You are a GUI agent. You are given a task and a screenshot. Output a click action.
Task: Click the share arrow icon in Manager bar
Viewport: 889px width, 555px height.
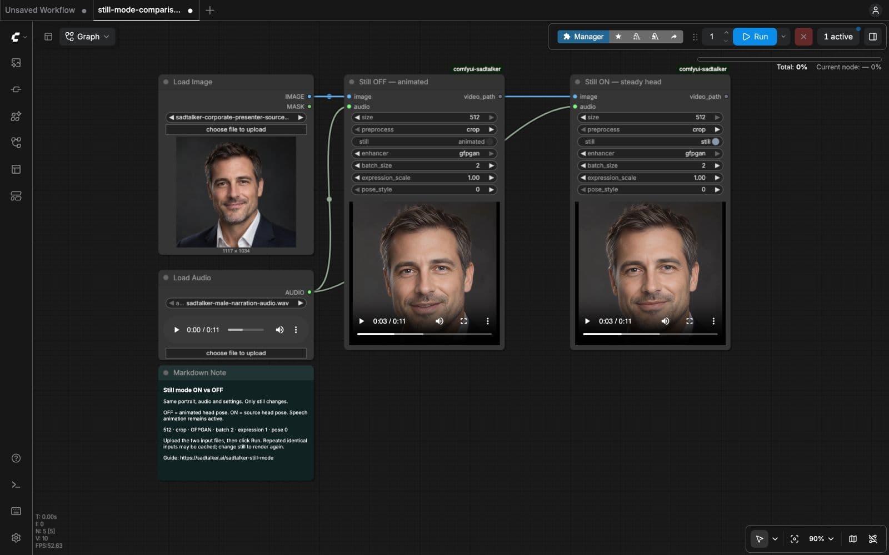(x=674, y=37)
